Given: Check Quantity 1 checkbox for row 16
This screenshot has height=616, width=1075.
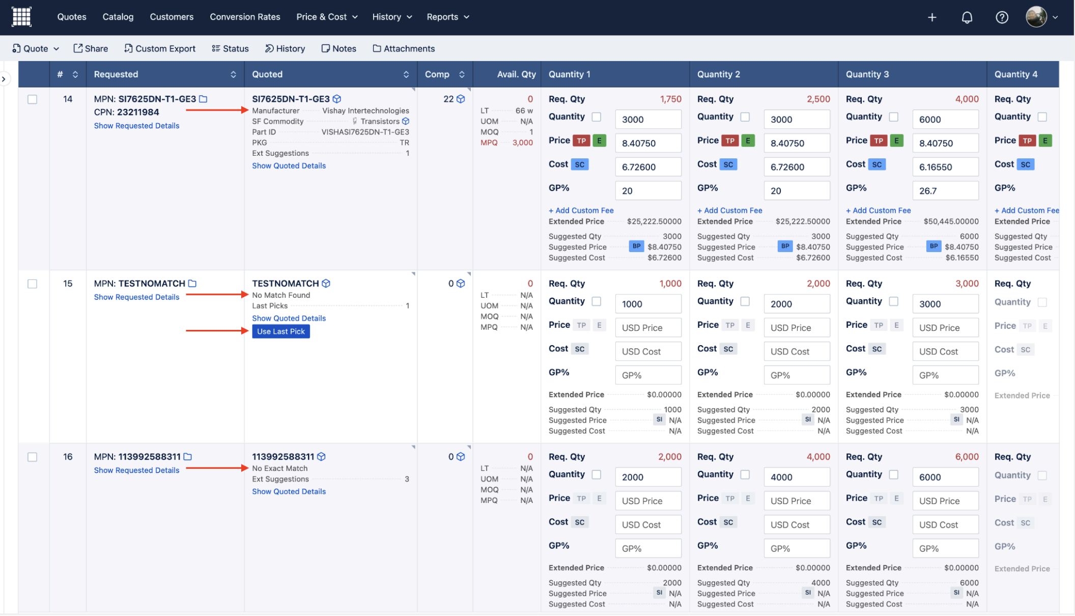Looking at the screenshot, I should coord(596,474).
